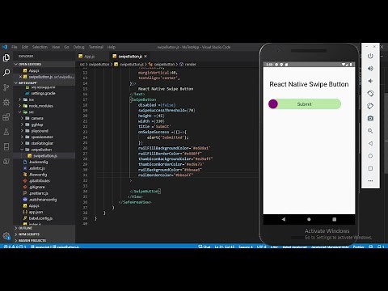388x291 pixels.
Task: Click emulator Volume Down button
Action: click(370, 81)
